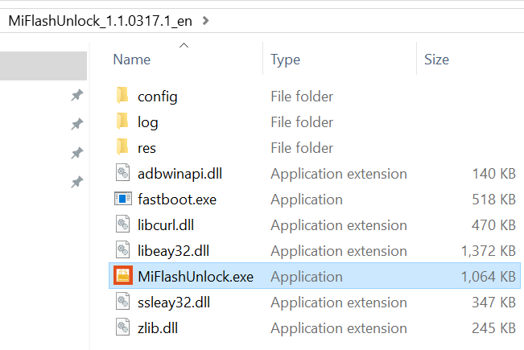
Task: Click the topmost pin icon in sidebar
Action: click(x=76, y=96)
